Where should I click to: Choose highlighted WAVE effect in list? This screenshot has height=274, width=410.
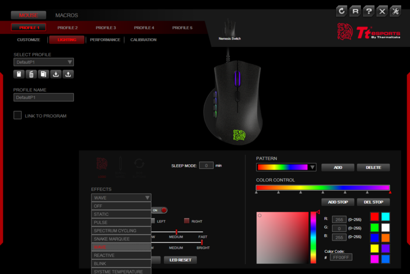pyautogui.click(x=121, y=247)
